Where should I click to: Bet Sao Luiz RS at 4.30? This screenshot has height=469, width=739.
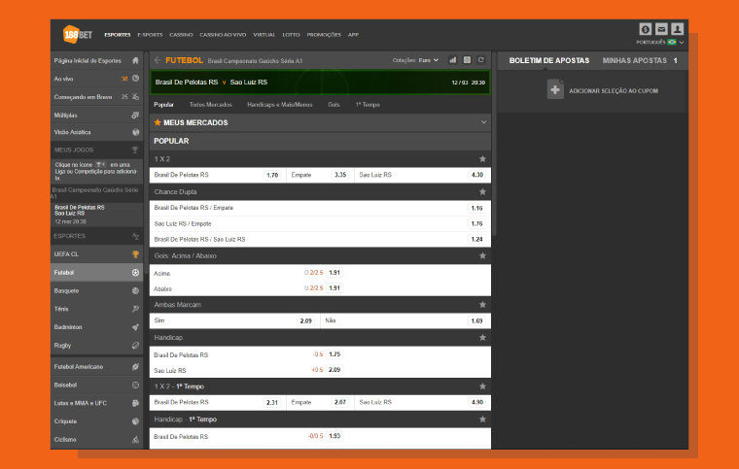coord(477,175)
